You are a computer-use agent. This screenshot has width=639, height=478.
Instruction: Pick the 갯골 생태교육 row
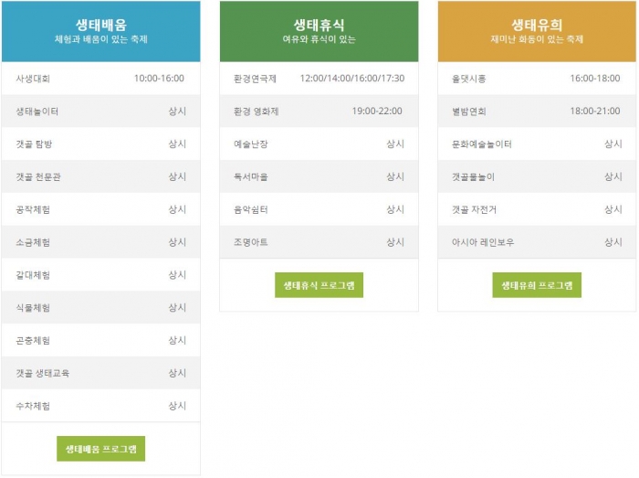coord(100,373)
